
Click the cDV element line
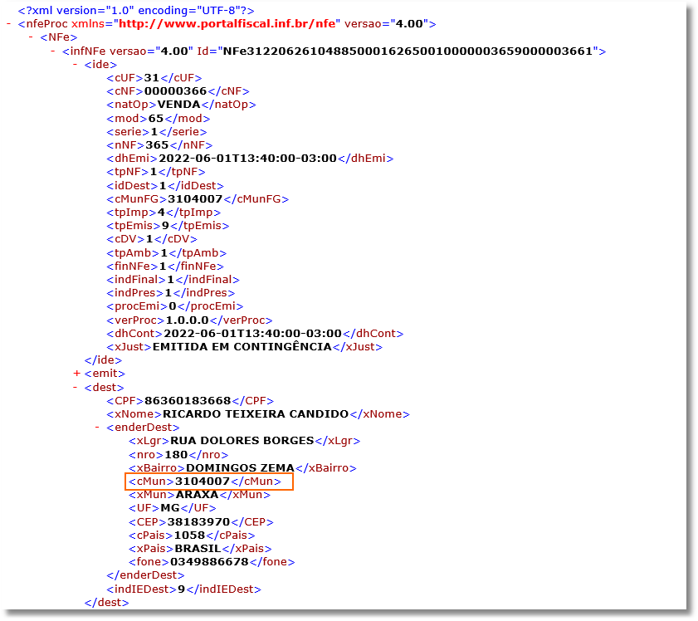click(152, 239)
